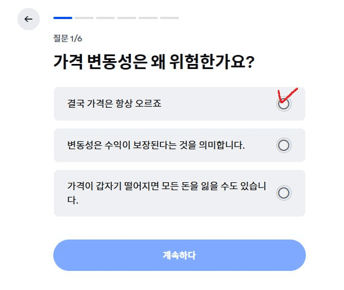
Task: Click the trailing 다. on the third answer
Action: (72, 200)
